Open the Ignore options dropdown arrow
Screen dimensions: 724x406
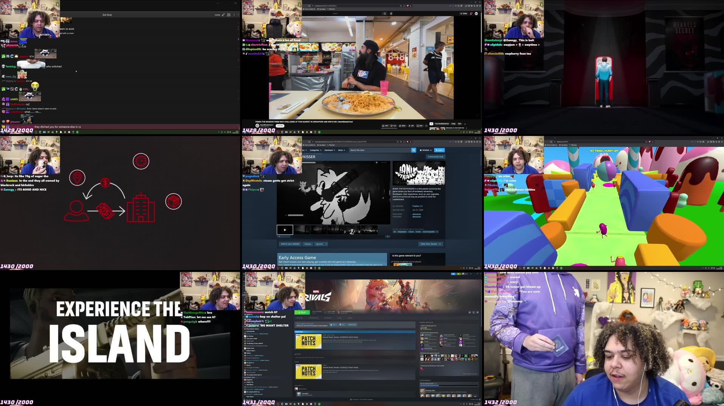326,244
